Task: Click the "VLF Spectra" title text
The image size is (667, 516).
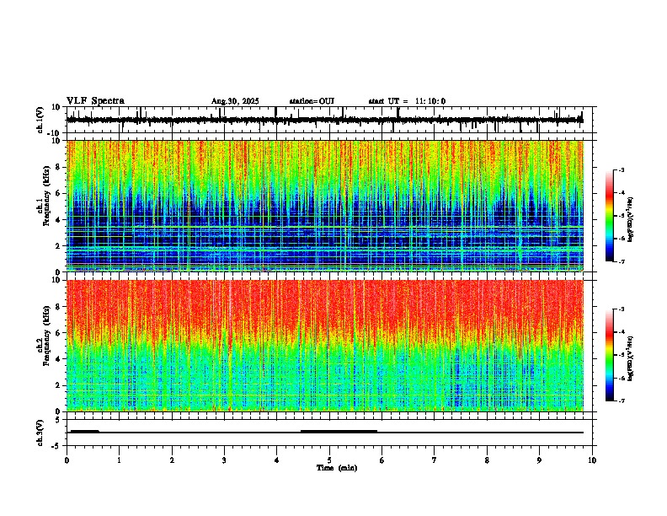Action: (95, 101)
